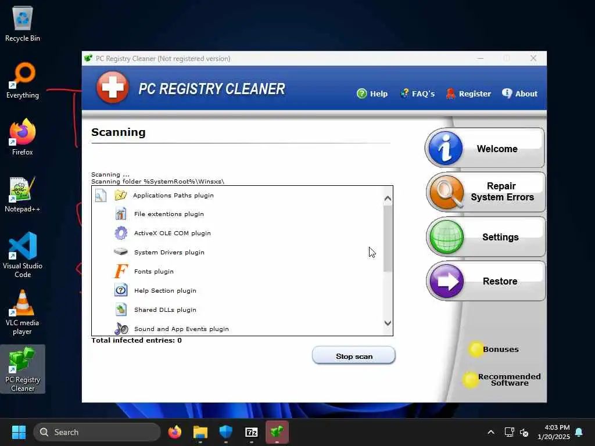Image resolution: width=595 pixels, height=446 pixels.
Task: Click the orange Fonts plugin F icon
Action: (x=121, y=271)
